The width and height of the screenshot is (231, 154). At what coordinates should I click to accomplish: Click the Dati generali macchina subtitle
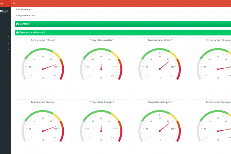pos(26,16)
